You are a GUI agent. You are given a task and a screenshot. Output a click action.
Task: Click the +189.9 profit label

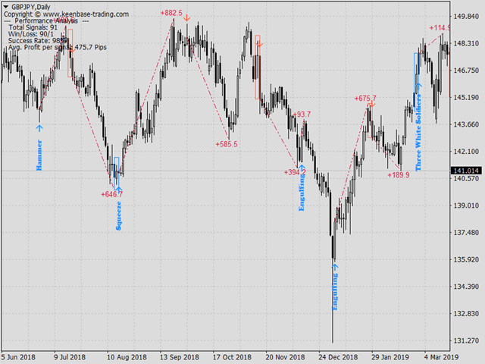pos(399,175)
